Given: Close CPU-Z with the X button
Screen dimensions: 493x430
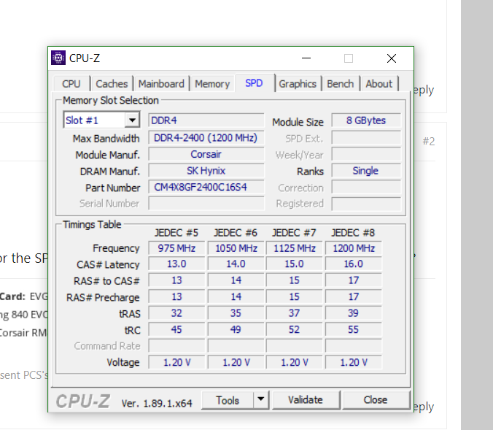Looking at the screenshot, I should (x=392, y=58).
